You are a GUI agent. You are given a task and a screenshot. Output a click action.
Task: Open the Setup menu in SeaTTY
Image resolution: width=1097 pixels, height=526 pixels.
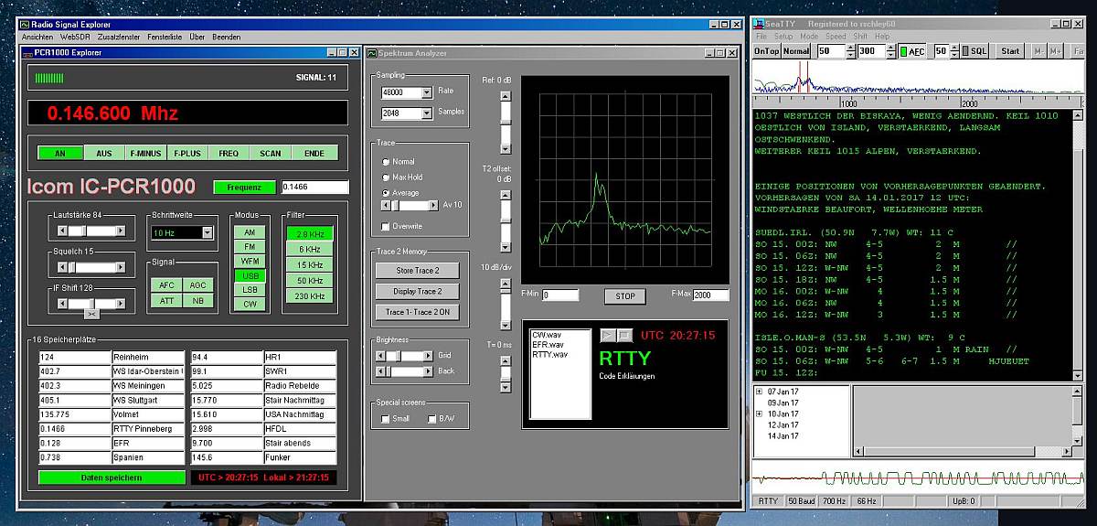tap(783, 37)
